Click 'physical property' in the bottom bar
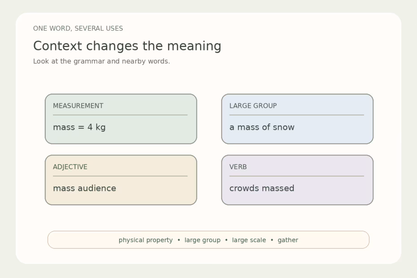 click(x=146, y=240)
